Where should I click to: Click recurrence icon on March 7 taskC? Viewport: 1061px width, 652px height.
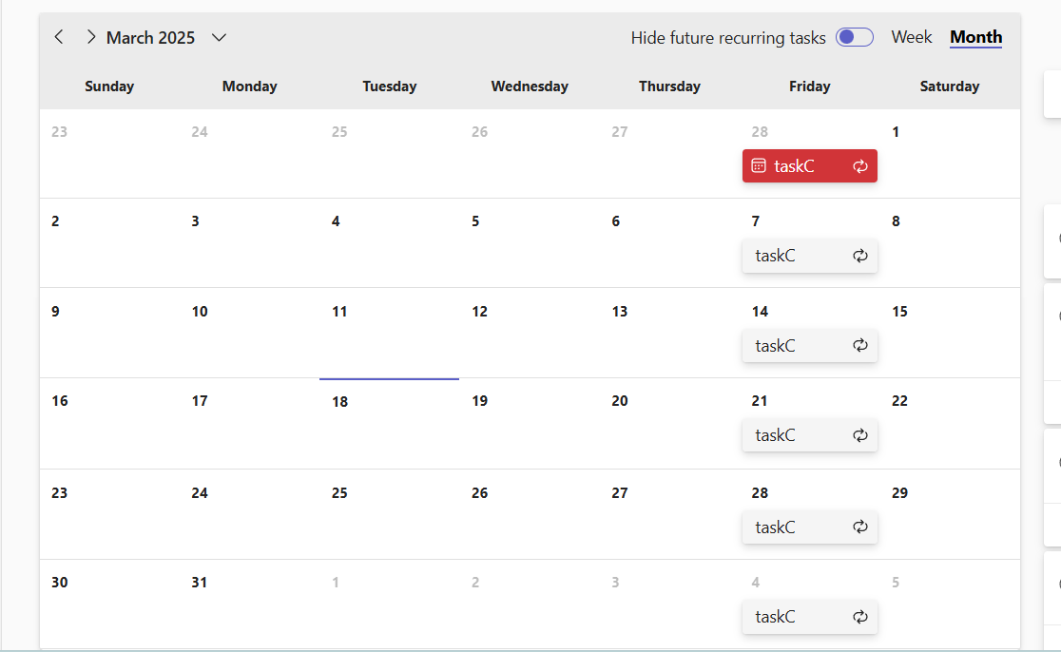point(860,256)
